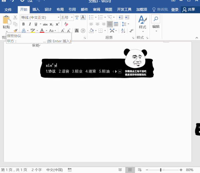Screen dimensions: 200x173
Task: Clear all formatting with eraser icon
Action: (x=66, y=24)
